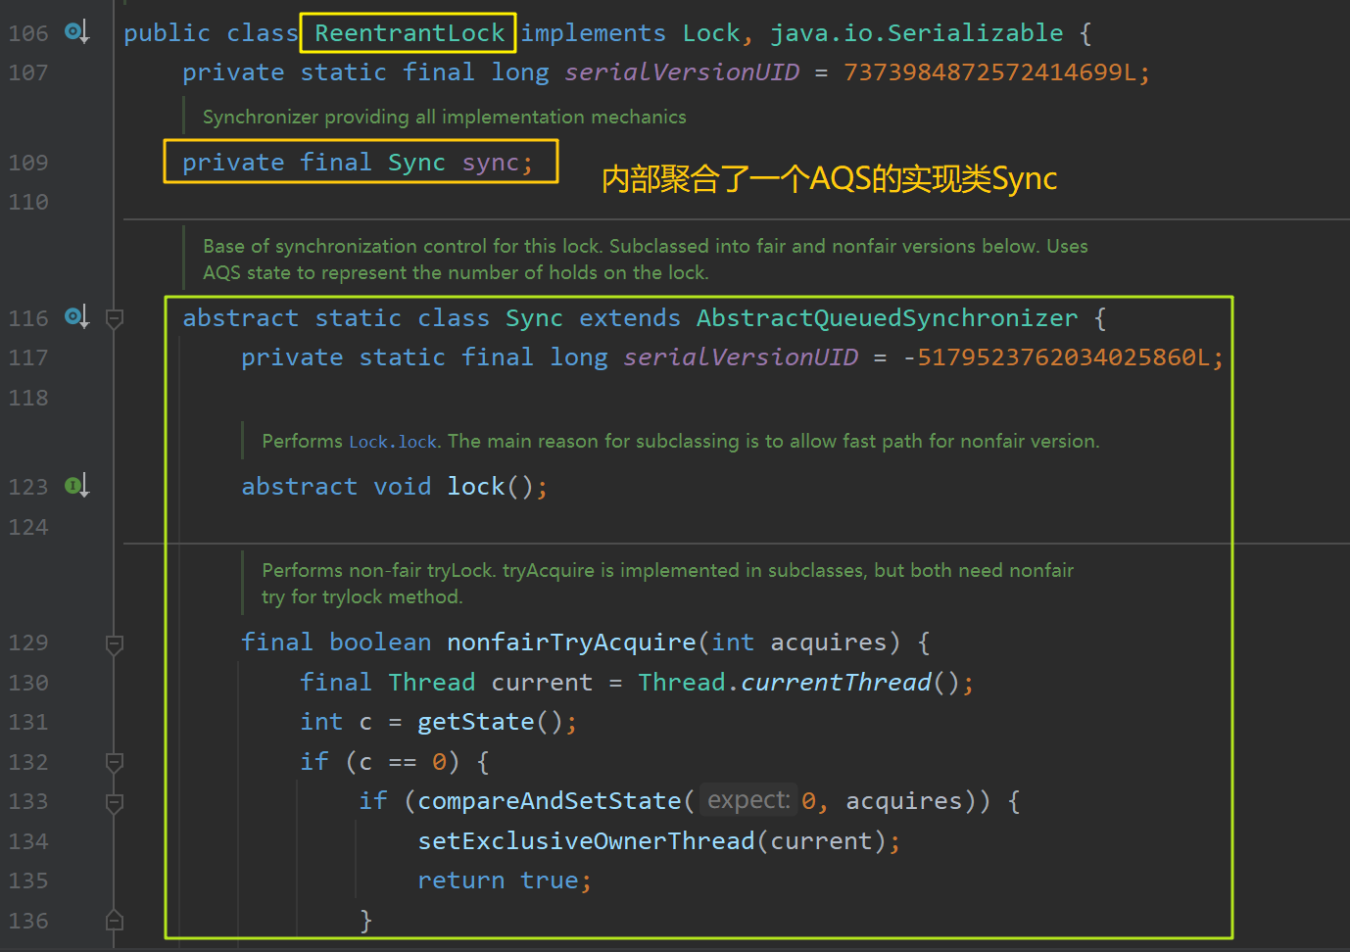Click the Lock interface in implements clause
This screenshot has width=1350, height=952.
pyautogui.click(x=710, y=33)
